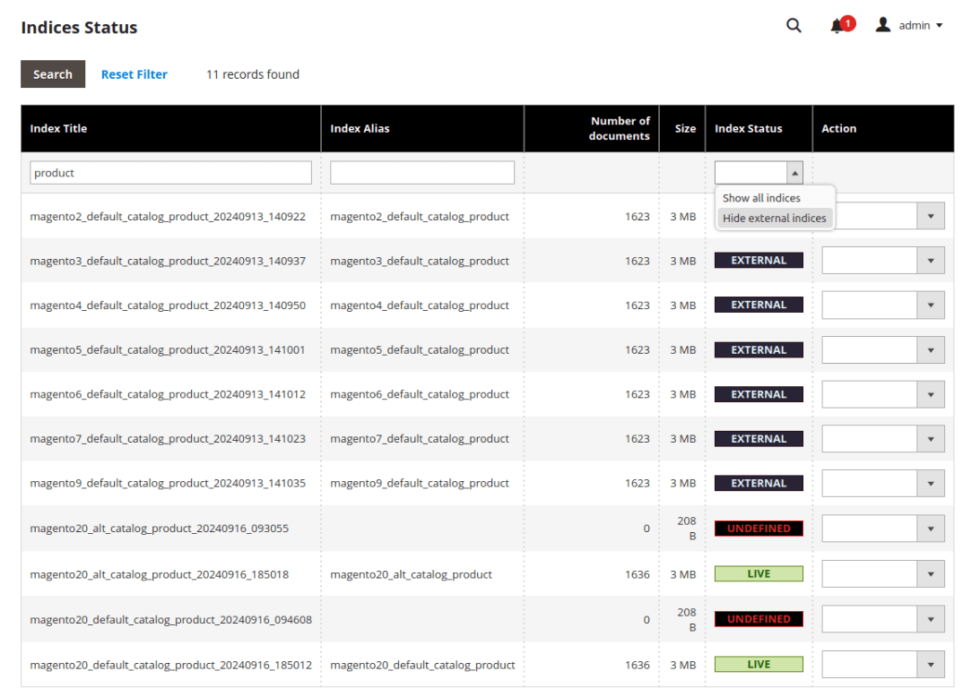This screenshot has height=697, width=972.
Task: Click the Index Title filter input field
Action: [170, 173]
